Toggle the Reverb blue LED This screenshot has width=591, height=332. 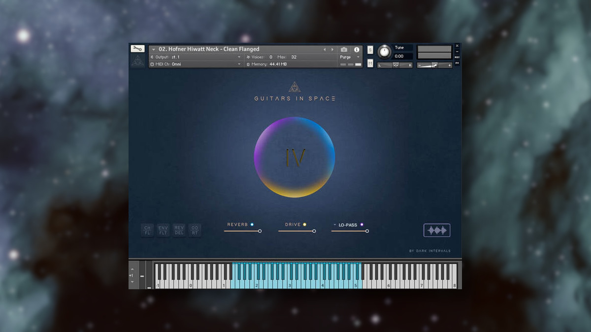click(252, 224)
